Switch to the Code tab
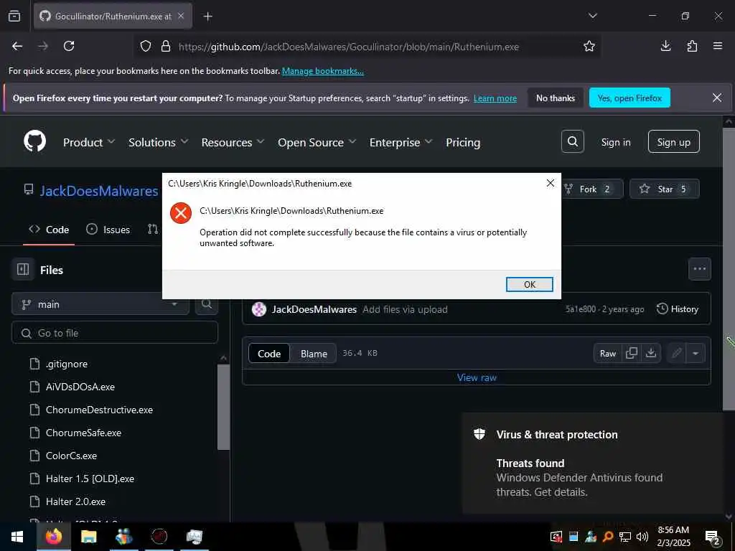Viewport: 735px width, 551px height. [x=49, y=230]
